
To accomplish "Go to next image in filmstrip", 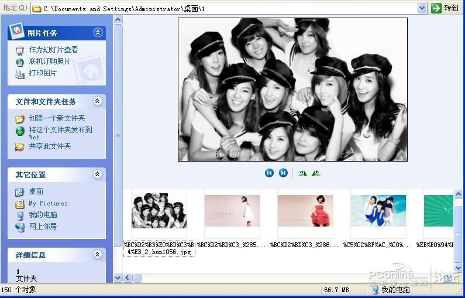I will [x=283, y=173].
